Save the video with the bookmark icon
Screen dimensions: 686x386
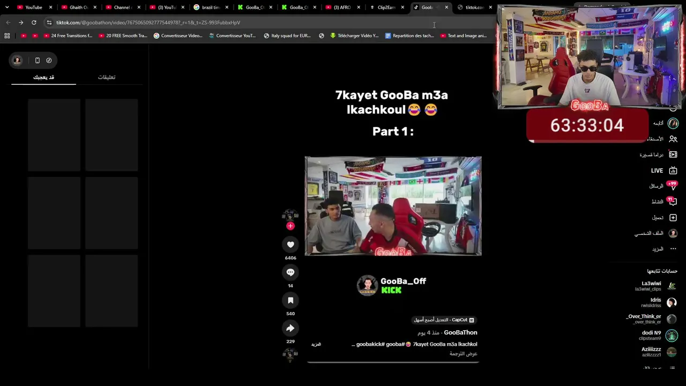tap(290, 300)
